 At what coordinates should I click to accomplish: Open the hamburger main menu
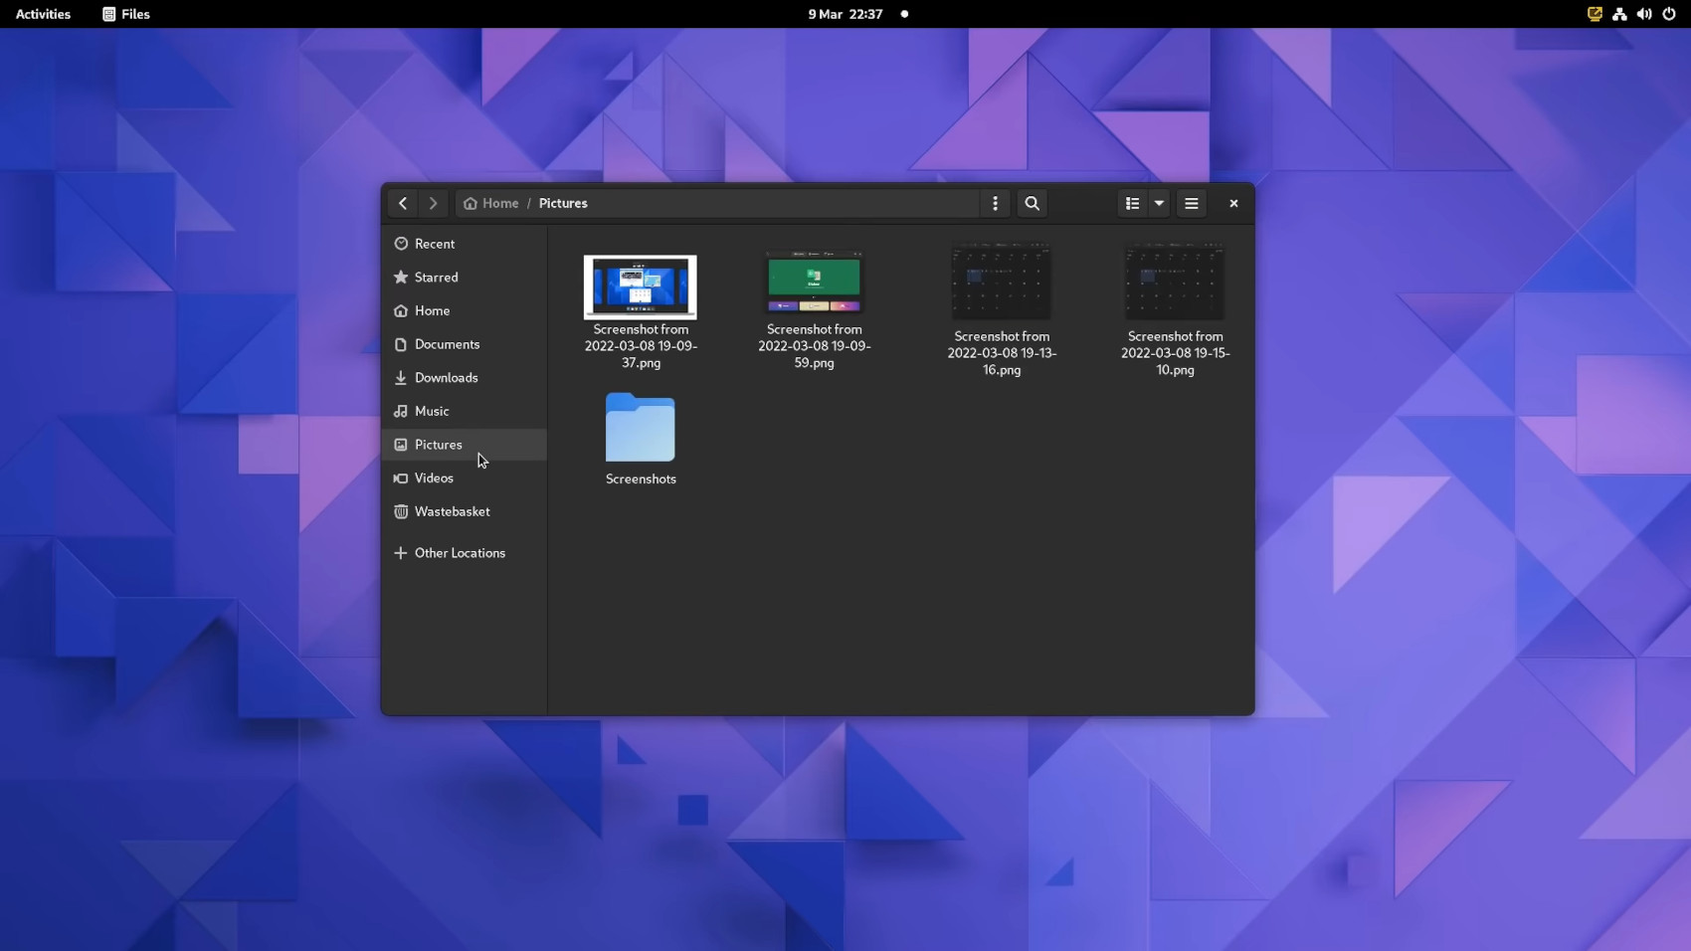[x=1191, y=203]
